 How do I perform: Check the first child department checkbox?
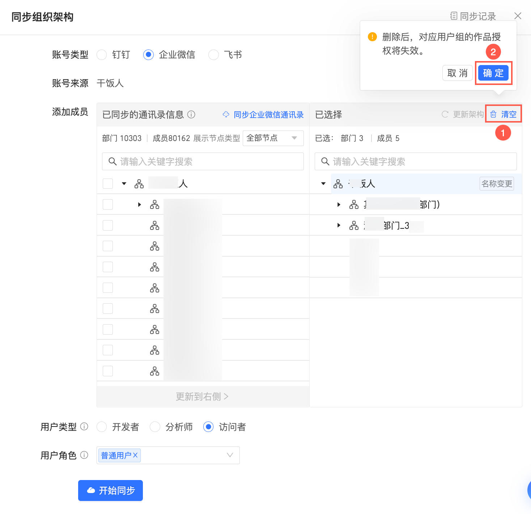pos(108,205)
